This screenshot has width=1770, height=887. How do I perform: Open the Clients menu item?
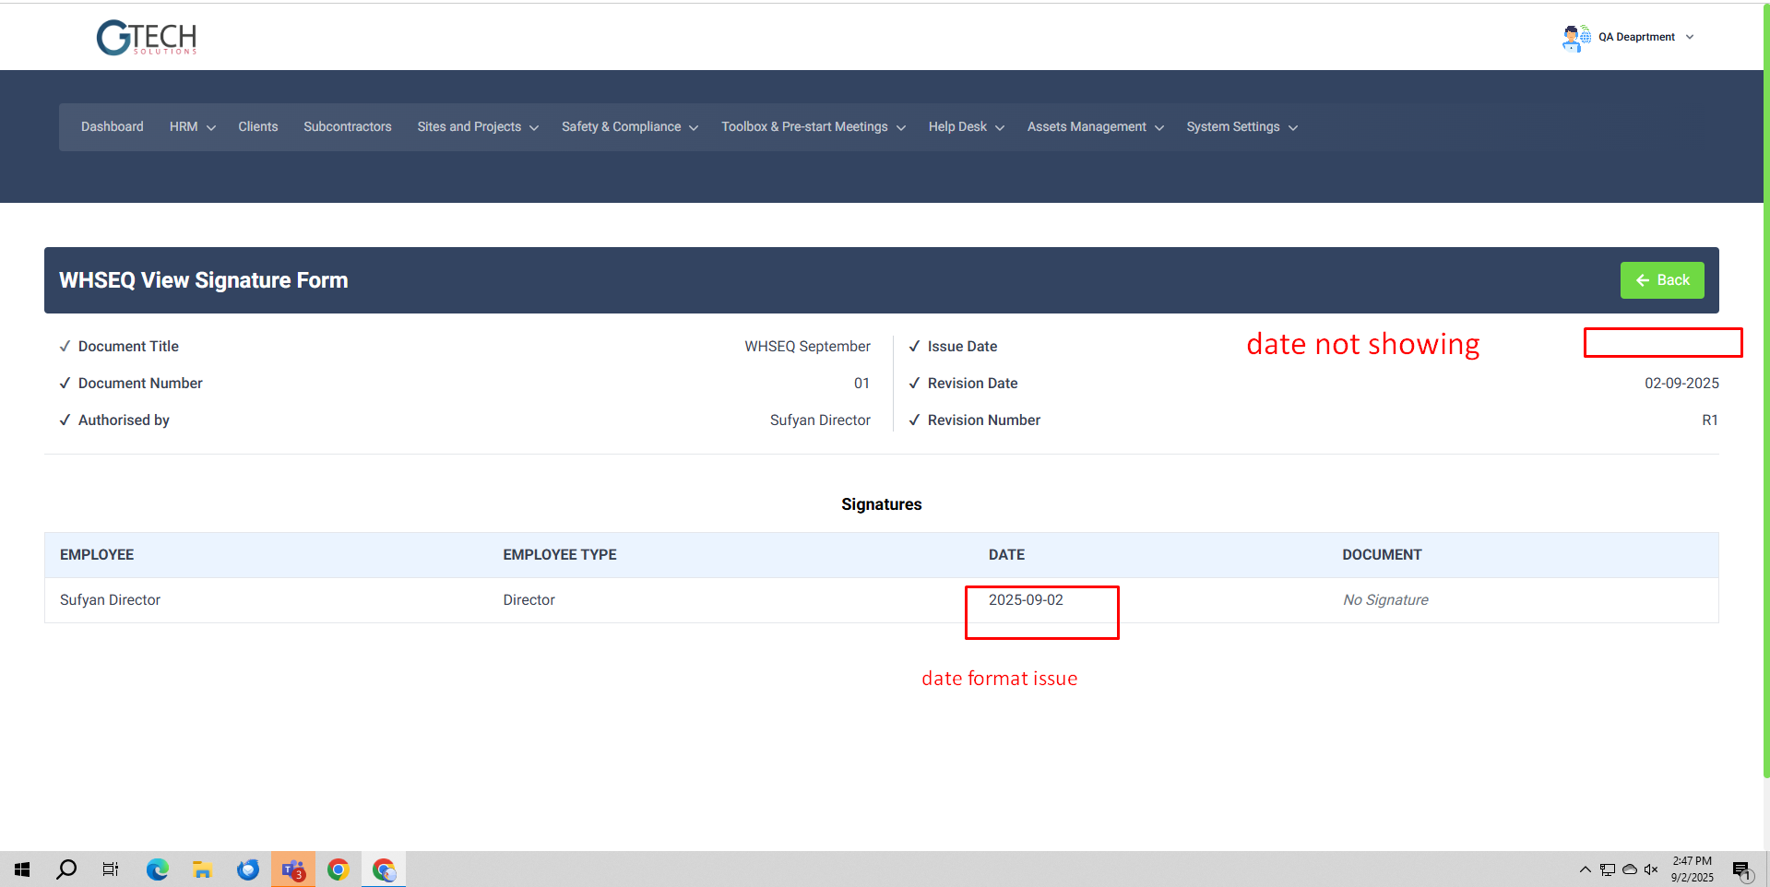(257, 127)
